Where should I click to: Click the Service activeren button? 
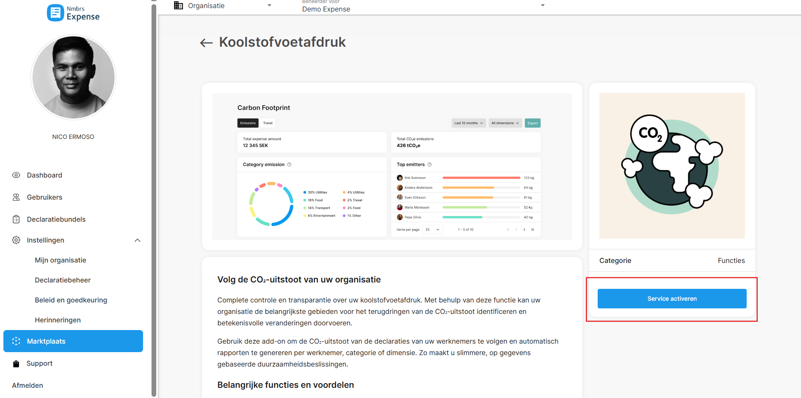(x=672, y=299)
